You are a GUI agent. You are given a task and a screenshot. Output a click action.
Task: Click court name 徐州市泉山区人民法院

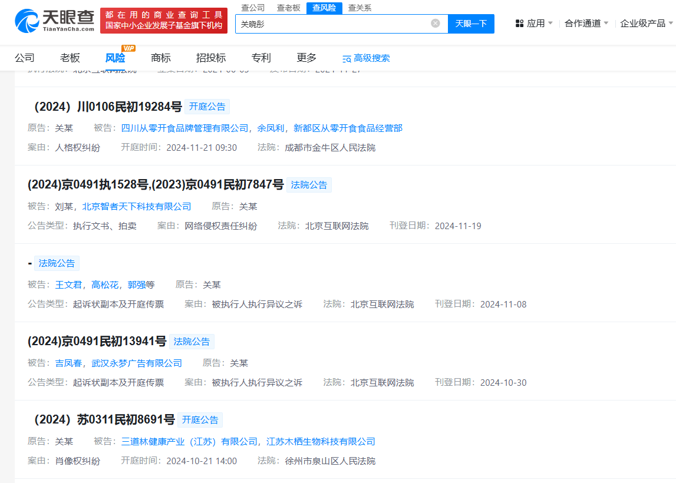coord(330,461)
